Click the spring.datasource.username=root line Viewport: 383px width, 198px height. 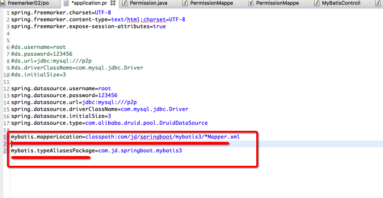point(61,88)
